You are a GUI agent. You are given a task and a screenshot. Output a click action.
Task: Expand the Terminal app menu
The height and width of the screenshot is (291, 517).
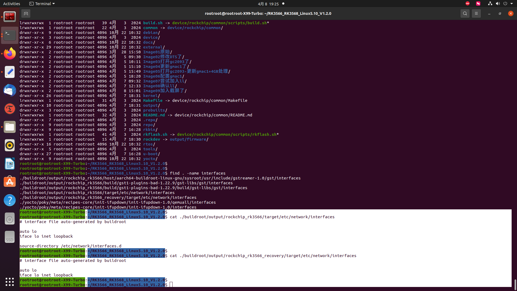pos(42,4)
